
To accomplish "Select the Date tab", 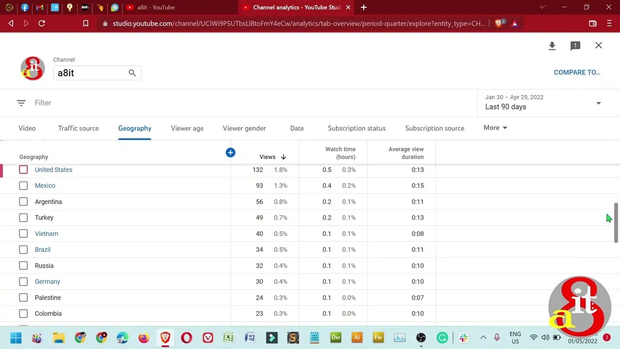I will tap(297, 128).
